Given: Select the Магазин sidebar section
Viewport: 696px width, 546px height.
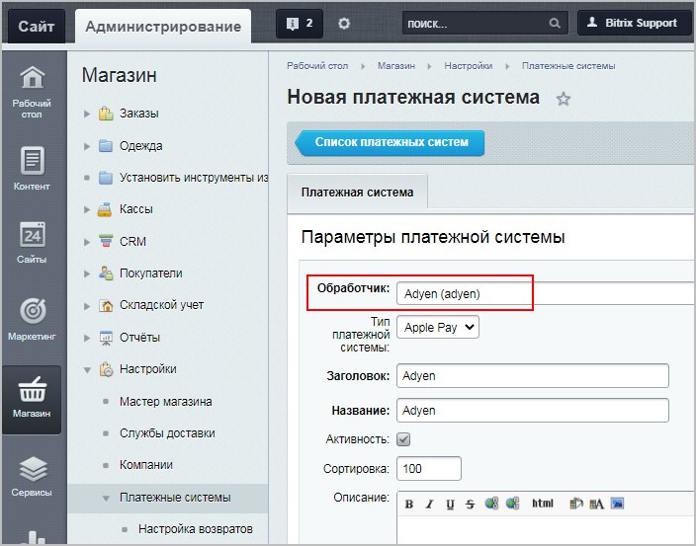Looking at the screenshot, I should tap(32, 399).
